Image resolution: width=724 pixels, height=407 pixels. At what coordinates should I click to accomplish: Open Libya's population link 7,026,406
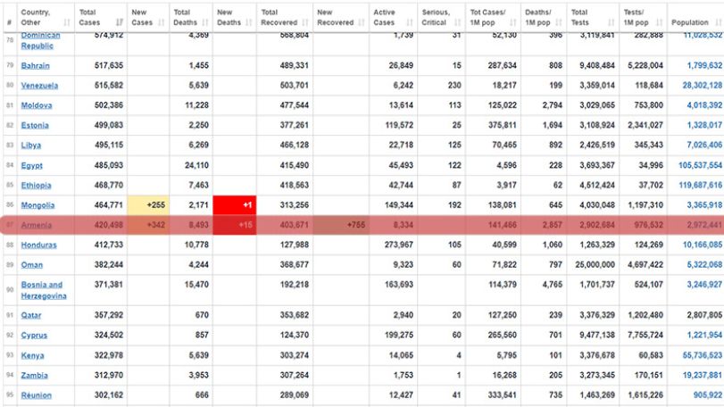[704, 145]
